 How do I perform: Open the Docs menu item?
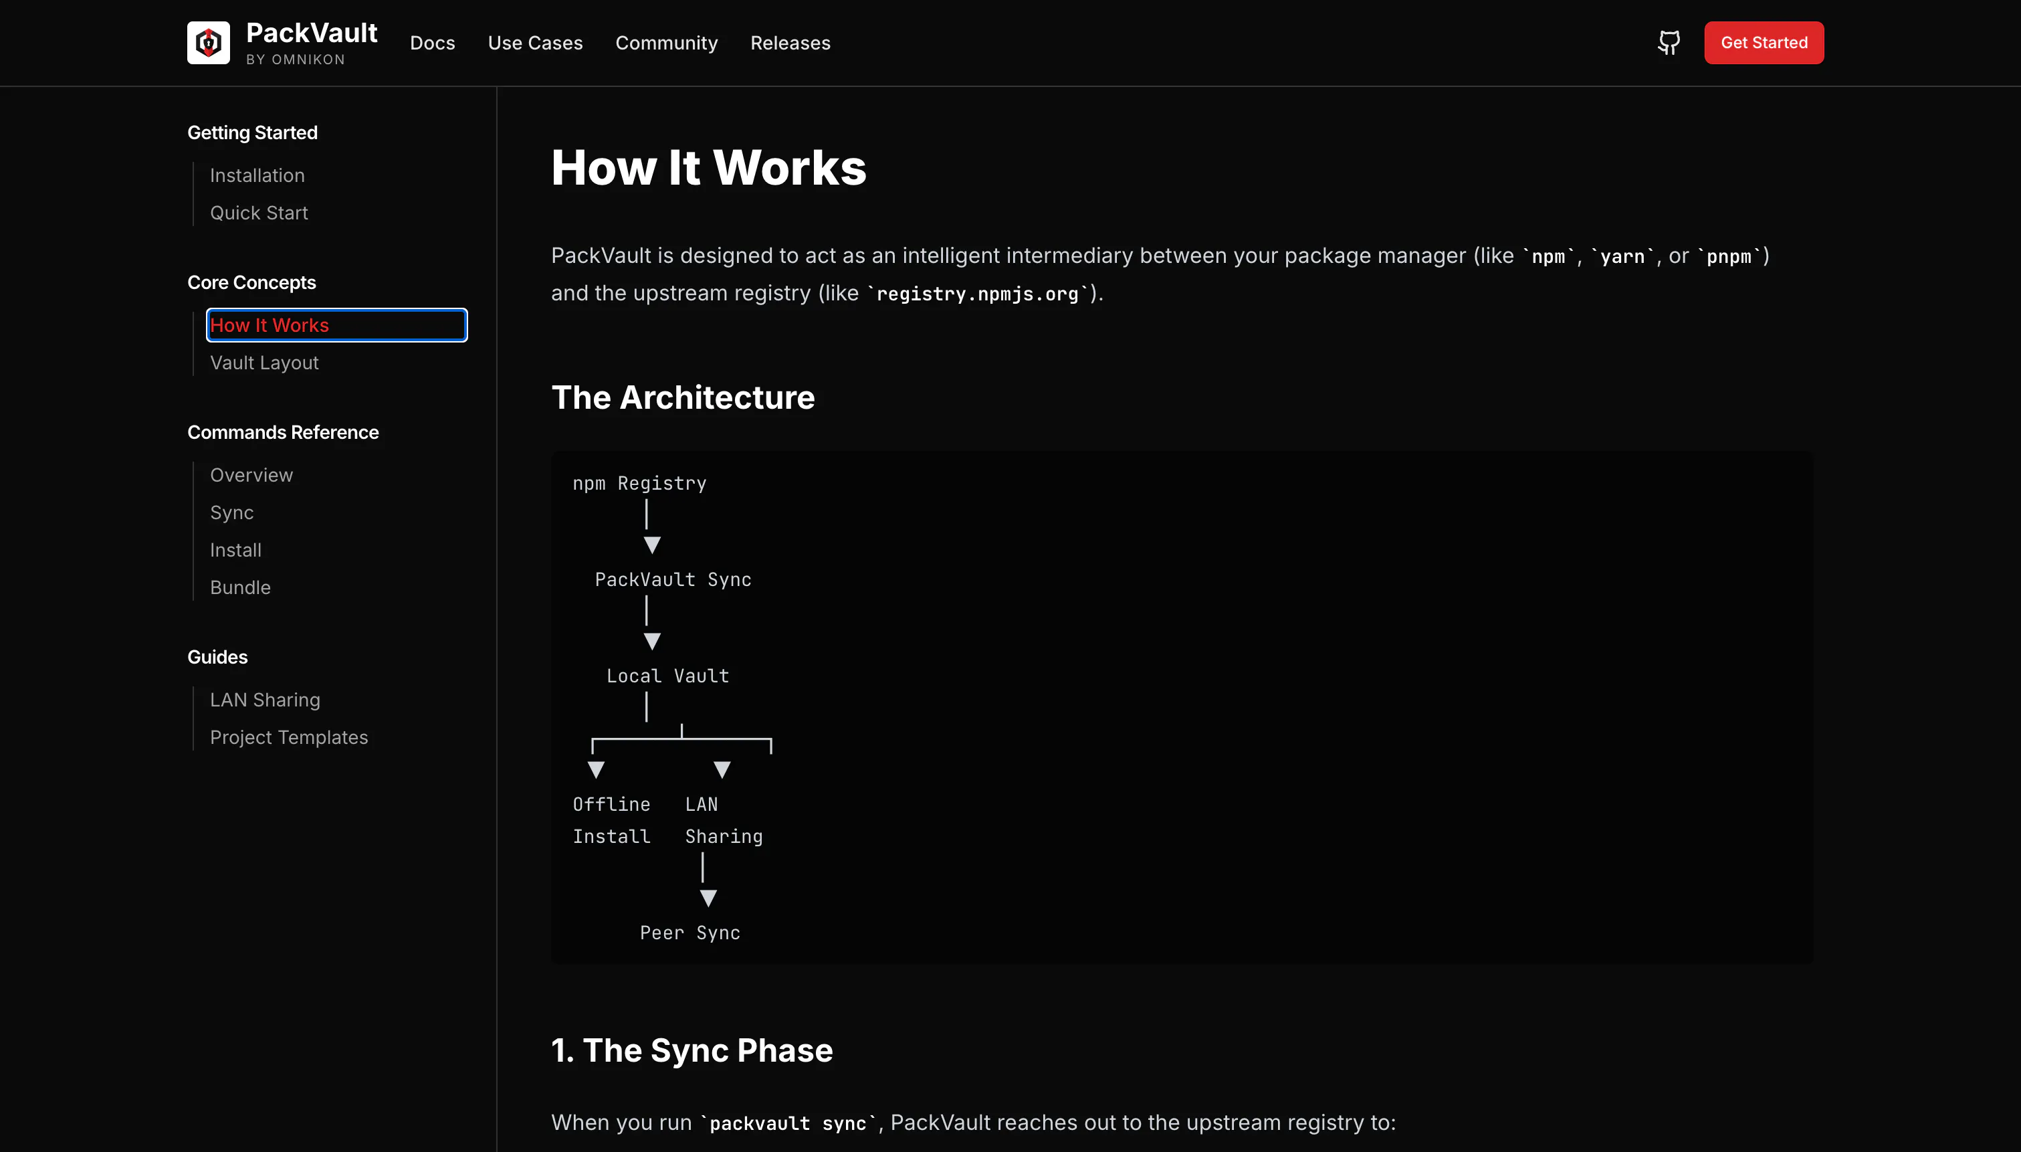(x=433, y=43)
